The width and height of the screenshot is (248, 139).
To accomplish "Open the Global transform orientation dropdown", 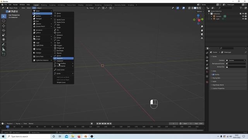I will coord(91,8).
